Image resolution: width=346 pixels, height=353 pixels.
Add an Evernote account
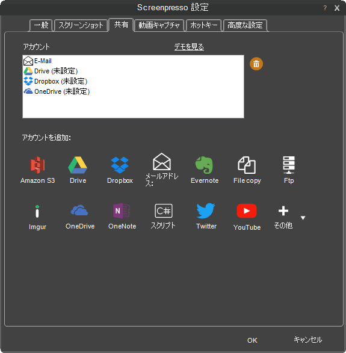pyautogui.click(x=205, y=170)
